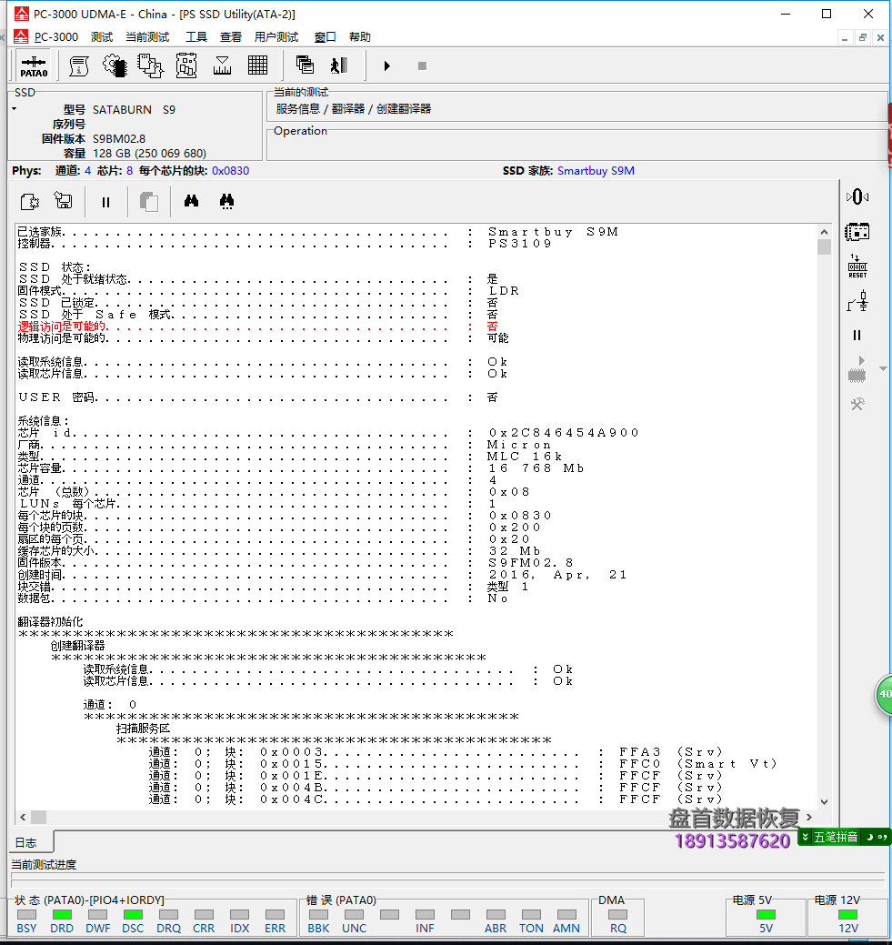Click the blue chip count 8 after 芯片
The width and height of the screenshot is (892, 945).
[x=130, y=171]
